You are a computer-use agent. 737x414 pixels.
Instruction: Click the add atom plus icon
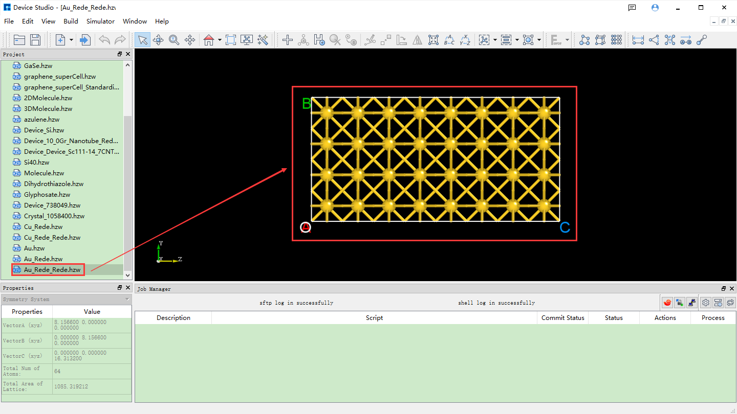coord(287,40)
